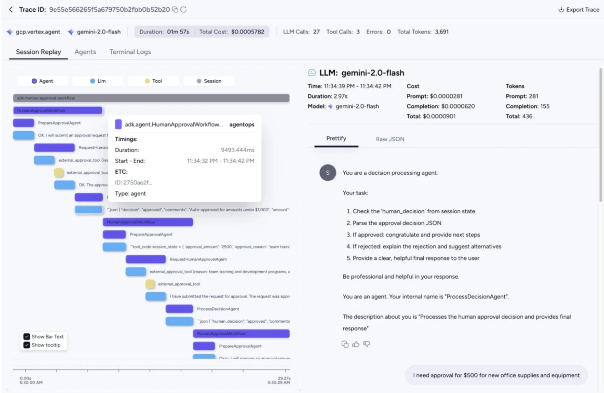
Task: Toggle the Tool legend filter
Action: [153, 81]
